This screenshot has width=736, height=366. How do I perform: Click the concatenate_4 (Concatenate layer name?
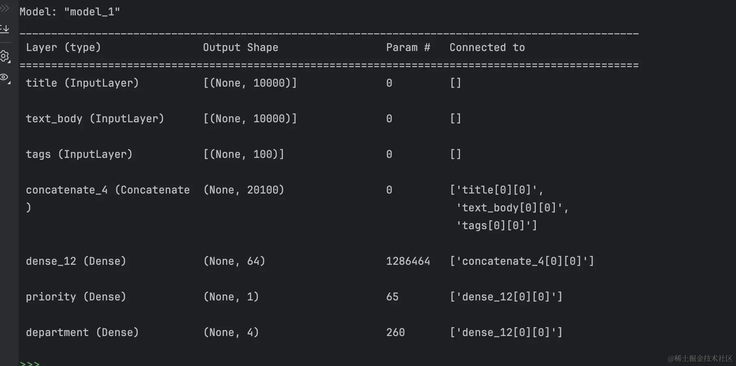click(108, 190)
